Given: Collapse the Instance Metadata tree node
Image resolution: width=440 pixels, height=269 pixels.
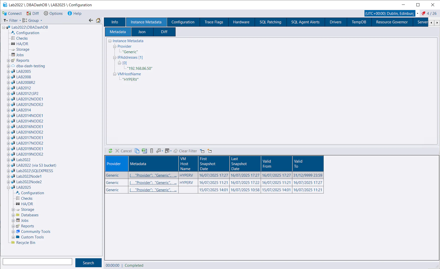Looking at the screenshot, I should (109, 41).
